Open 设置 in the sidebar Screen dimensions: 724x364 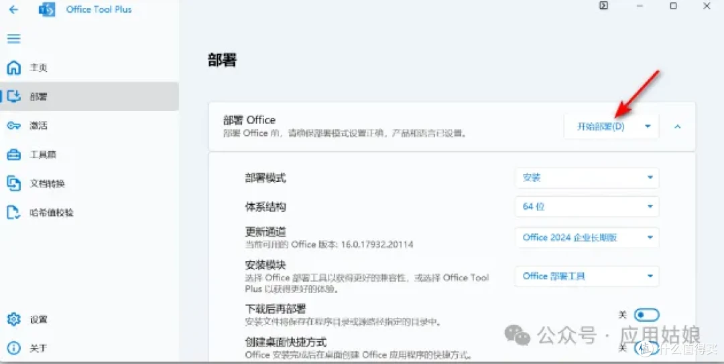89,319
